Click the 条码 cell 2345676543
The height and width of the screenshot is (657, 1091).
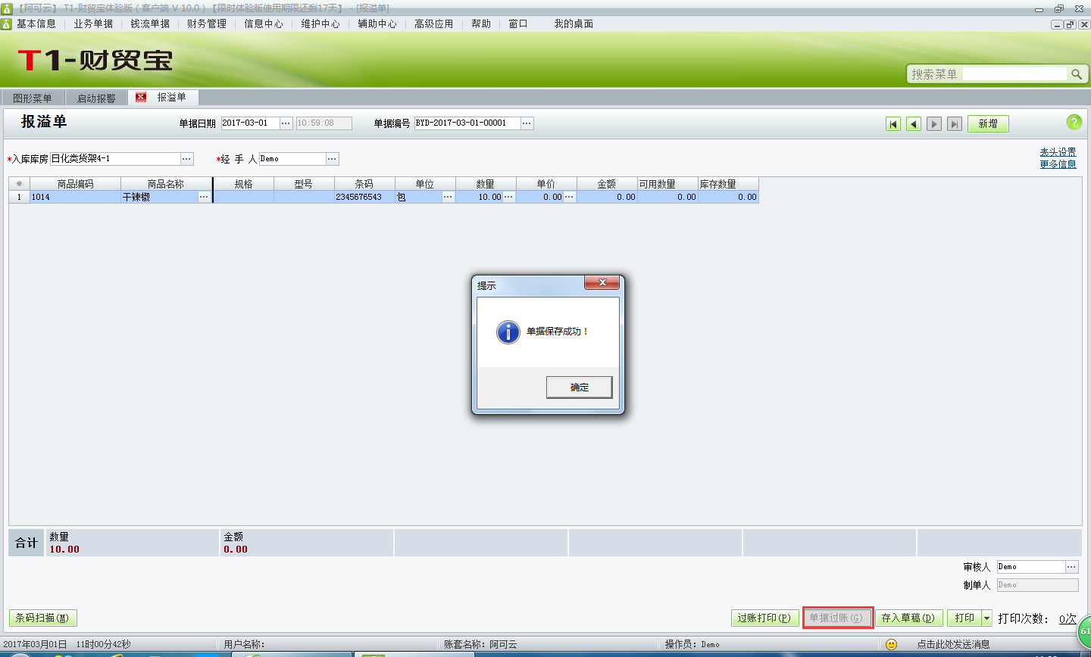coord(364,197)
